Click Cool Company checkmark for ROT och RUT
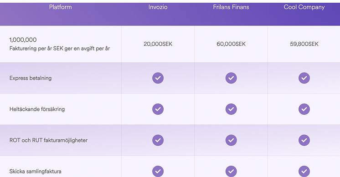This screenshot has width=340, height=177. pyautogui.click(x=304, y=140)
